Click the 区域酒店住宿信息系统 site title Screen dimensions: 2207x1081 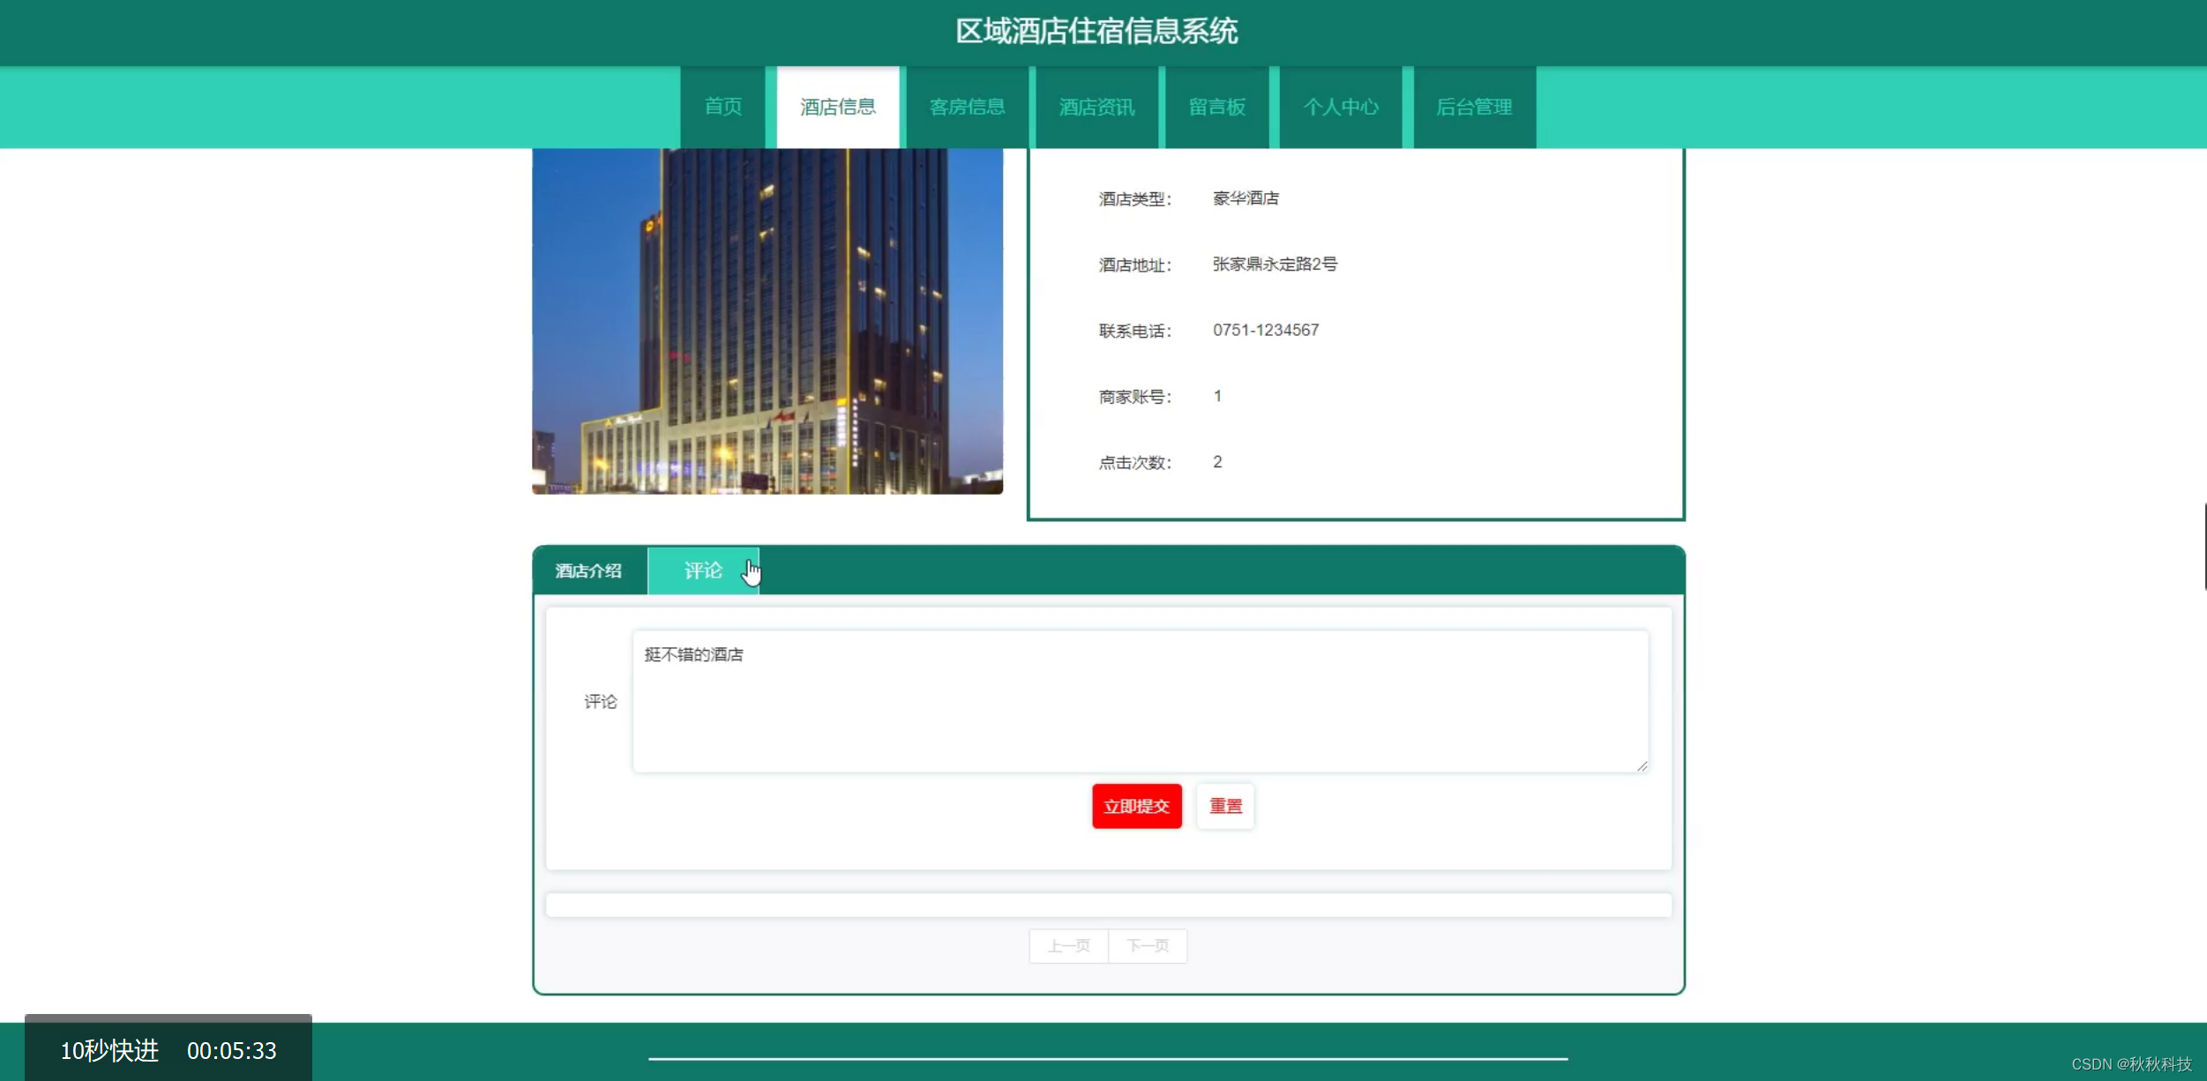1096,31
